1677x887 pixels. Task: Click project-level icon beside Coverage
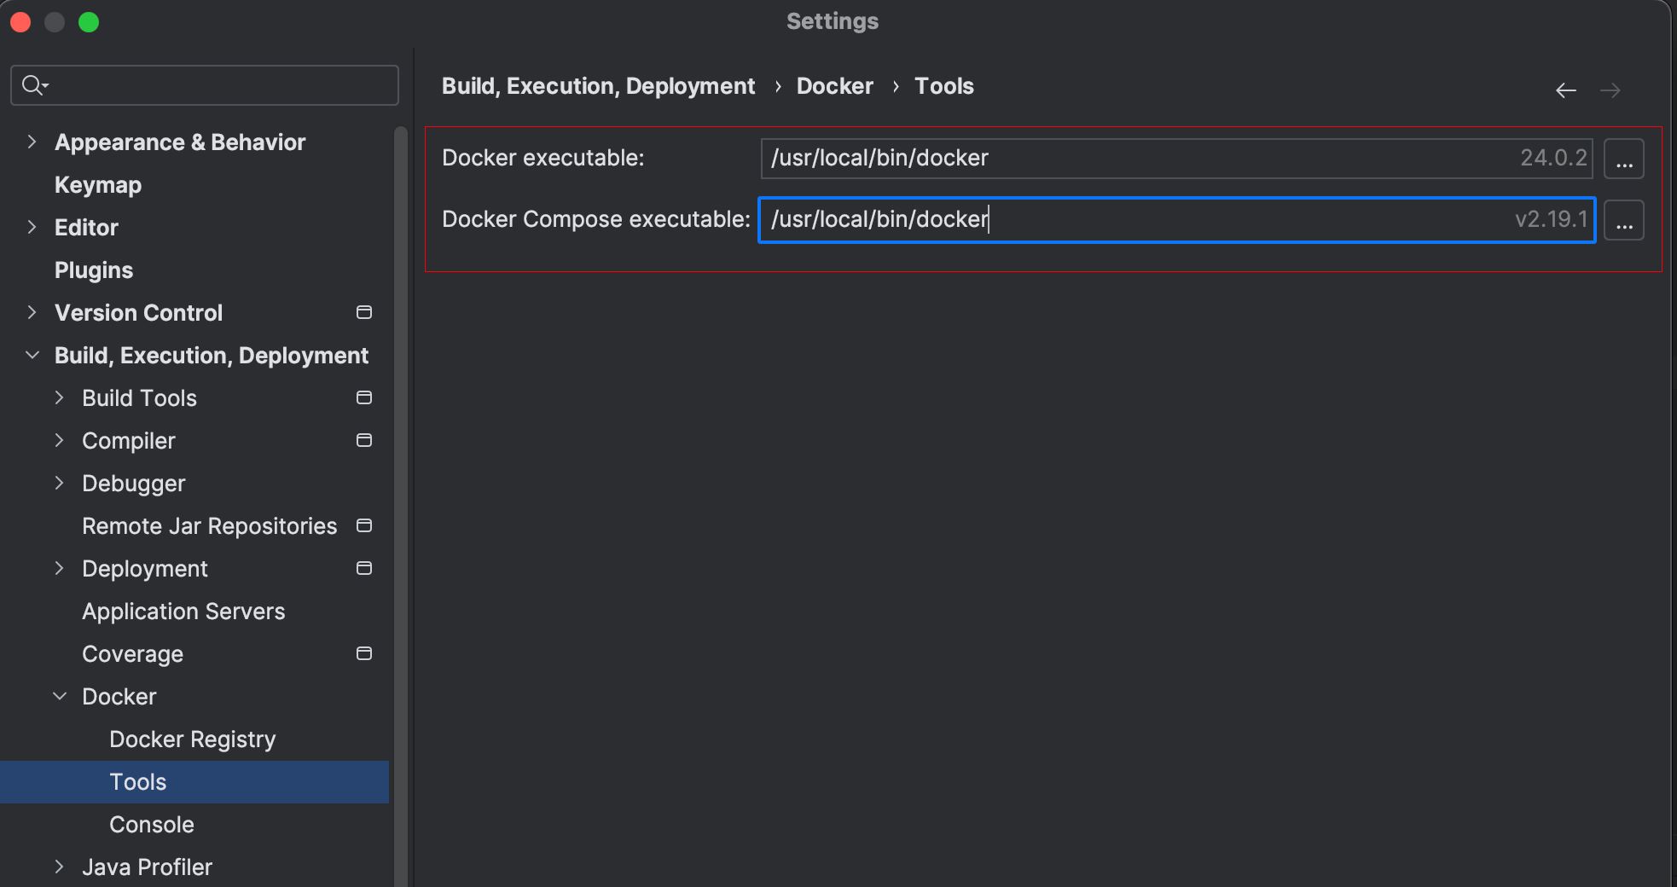(364, 653)
